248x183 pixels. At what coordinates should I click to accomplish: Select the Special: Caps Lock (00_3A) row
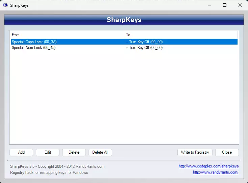[124, 42]
